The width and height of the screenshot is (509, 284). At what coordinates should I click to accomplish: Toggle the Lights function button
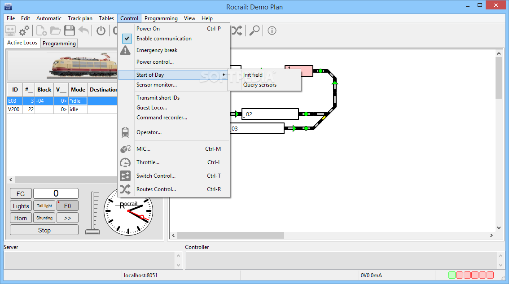click(21, 206)
